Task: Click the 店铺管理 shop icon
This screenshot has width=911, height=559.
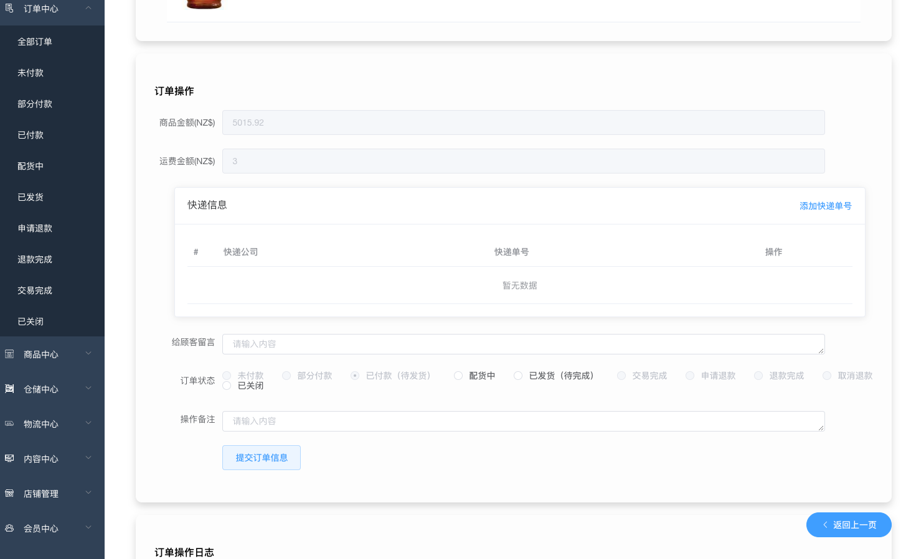Action: point(9,493)
